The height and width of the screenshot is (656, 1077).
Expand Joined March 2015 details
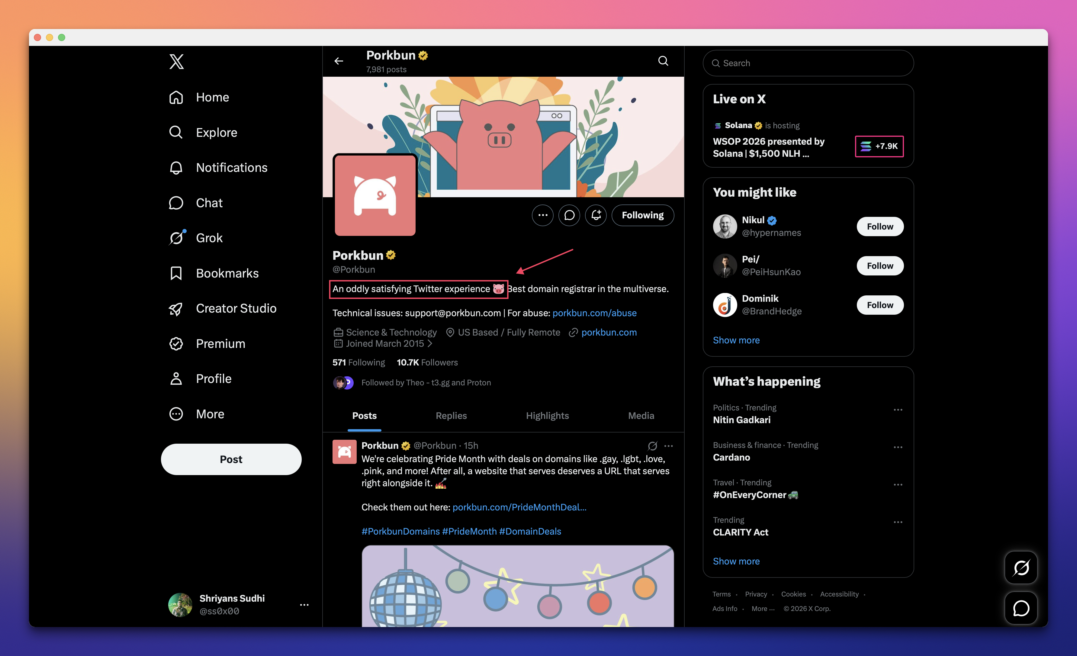(x=383, y=343)
